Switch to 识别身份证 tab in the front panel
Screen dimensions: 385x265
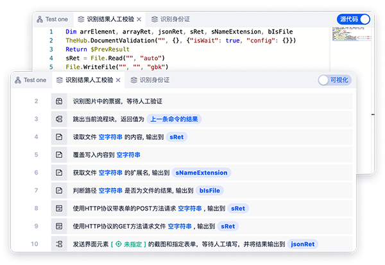click(150, 80)
